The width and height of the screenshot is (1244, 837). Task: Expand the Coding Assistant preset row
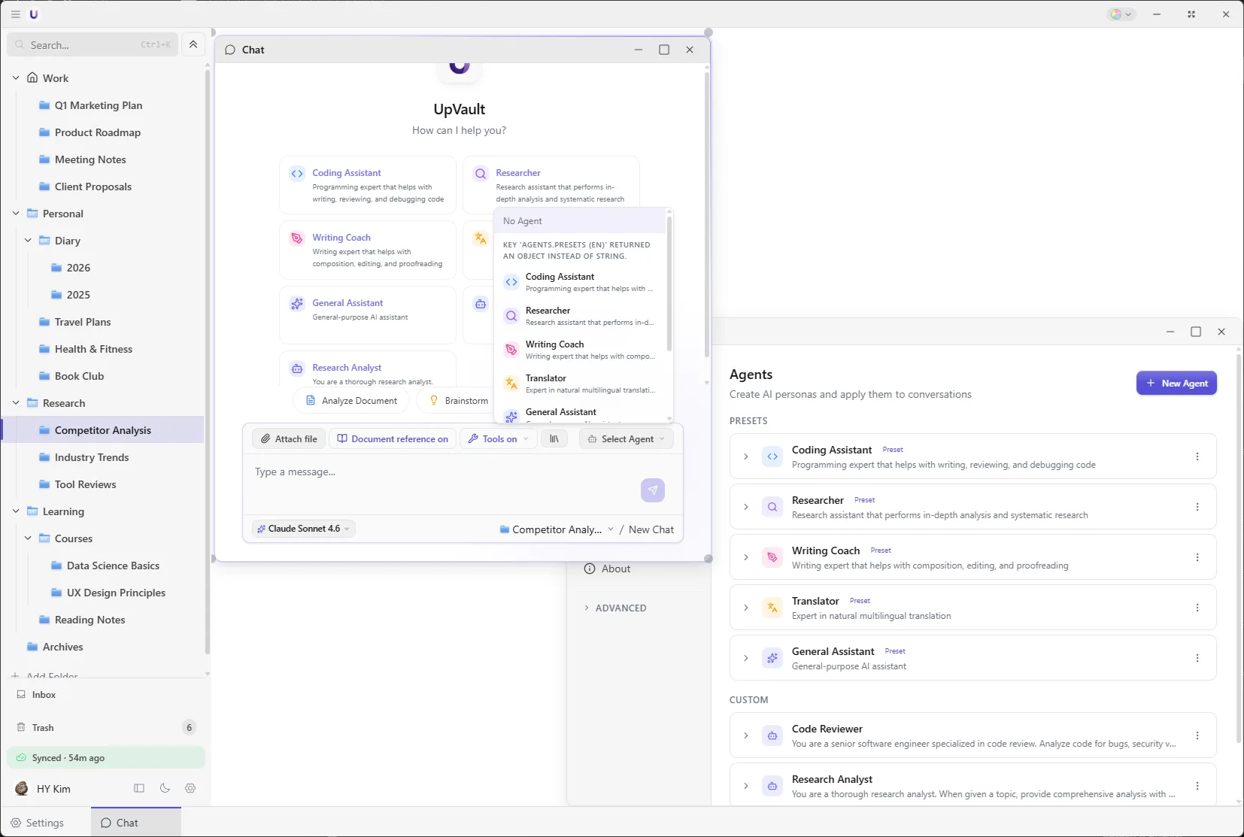746,456
